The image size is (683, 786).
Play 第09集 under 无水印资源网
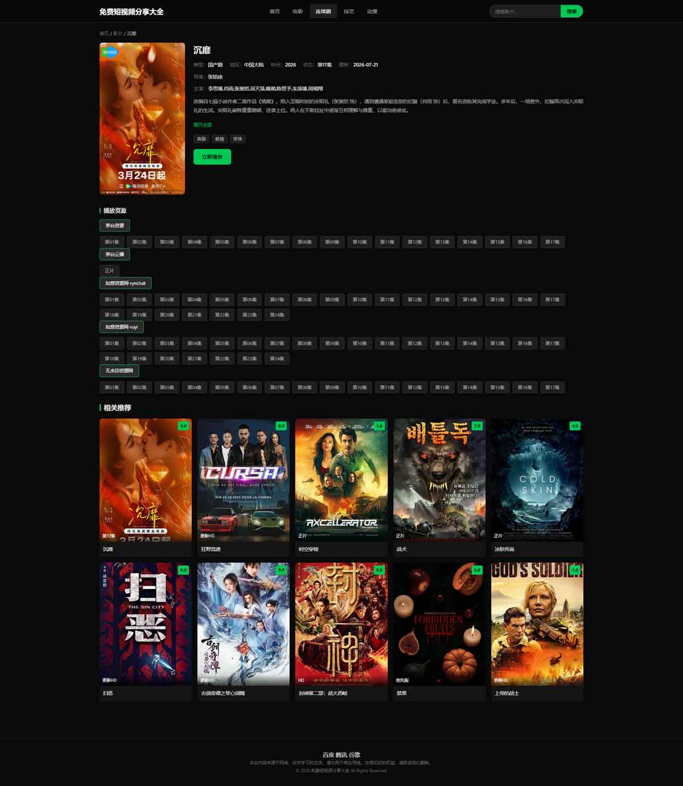pyautogui.click(x=332, y=388)
